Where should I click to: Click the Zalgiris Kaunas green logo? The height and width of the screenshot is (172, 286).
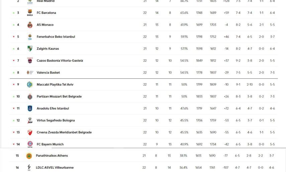click(30, 49)
